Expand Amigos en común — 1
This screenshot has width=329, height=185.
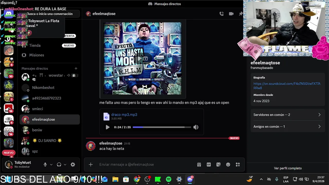coord(288,126)
